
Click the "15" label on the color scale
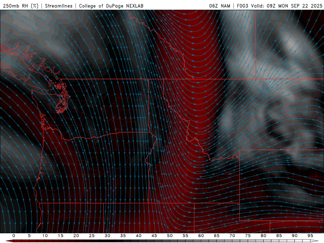click(x=60, y=236)
